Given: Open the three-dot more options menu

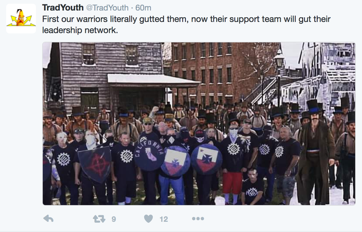Looking at the screenshot, I should 198,219.
